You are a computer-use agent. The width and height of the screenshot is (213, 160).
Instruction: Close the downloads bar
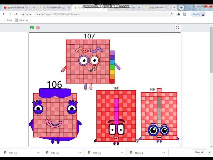click(210, 152)
